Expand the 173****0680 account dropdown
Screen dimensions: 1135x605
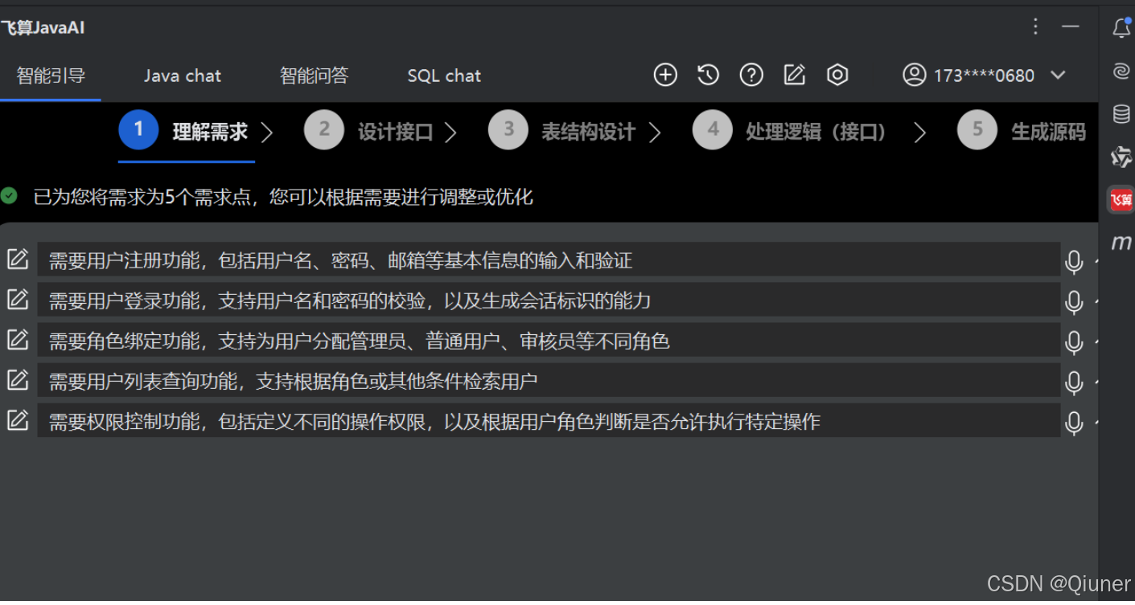(x=1058, y=75)
